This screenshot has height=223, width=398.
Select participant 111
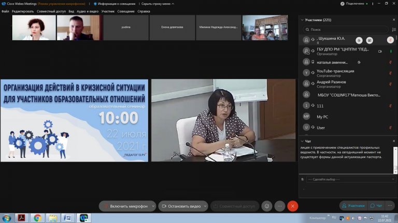(347, 106)
